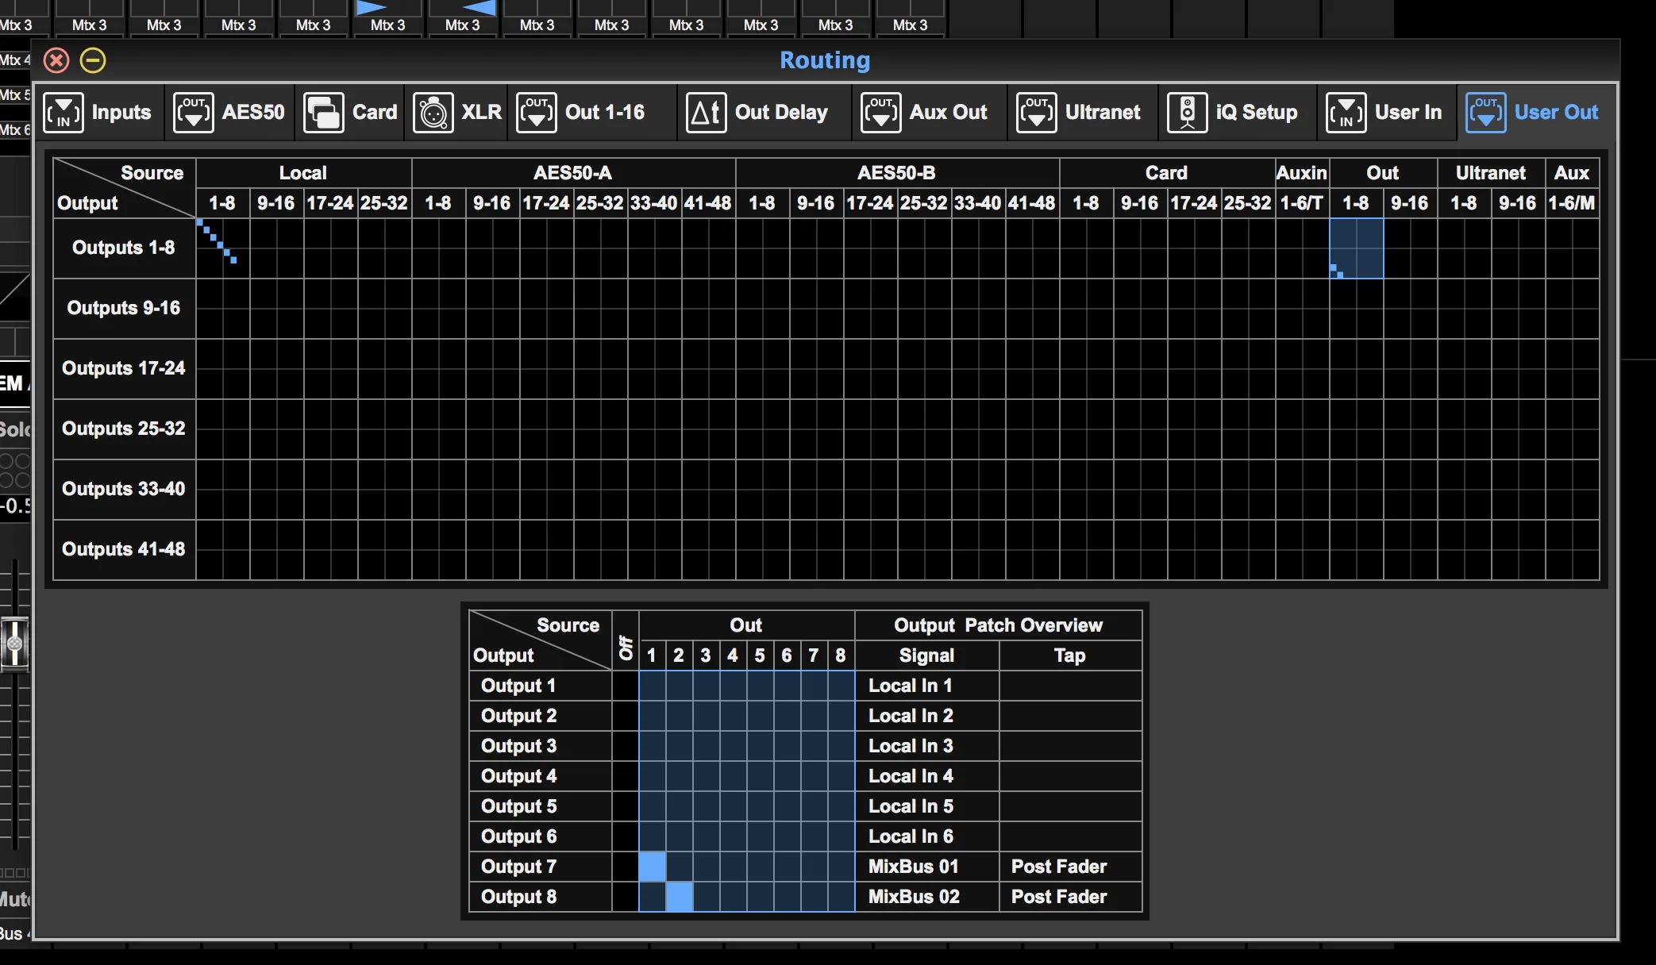
Task: Click Output 3 row label
Action: (x=518, y=746)
